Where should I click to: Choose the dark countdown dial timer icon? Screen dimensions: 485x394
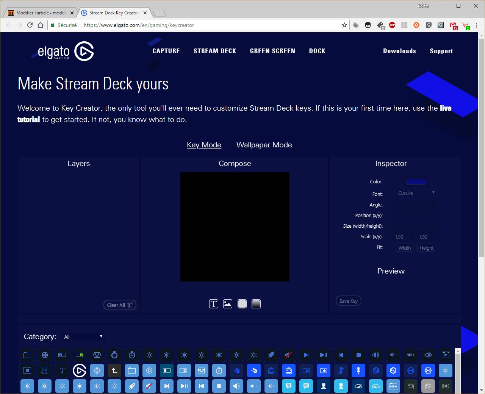pos(114,355)
